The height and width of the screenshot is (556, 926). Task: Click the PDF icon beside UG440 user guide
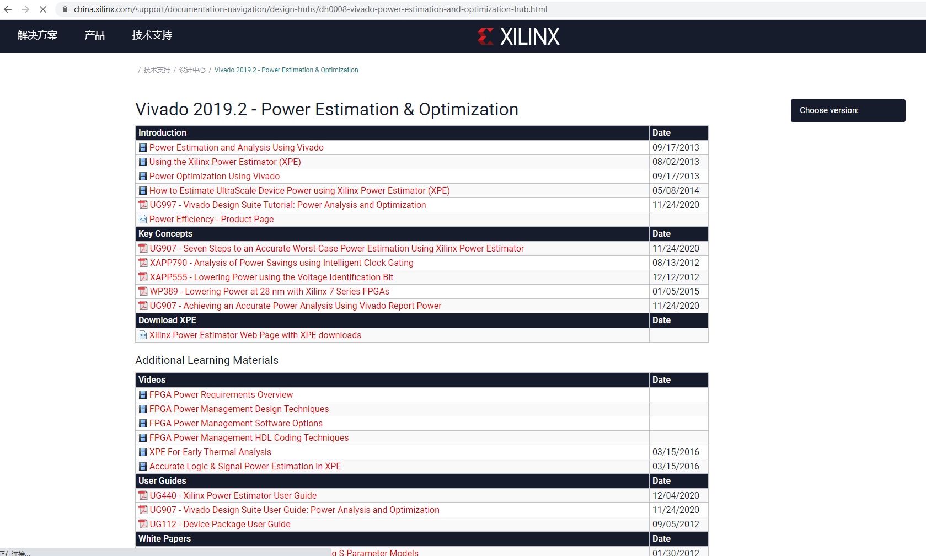click(143, 495)
